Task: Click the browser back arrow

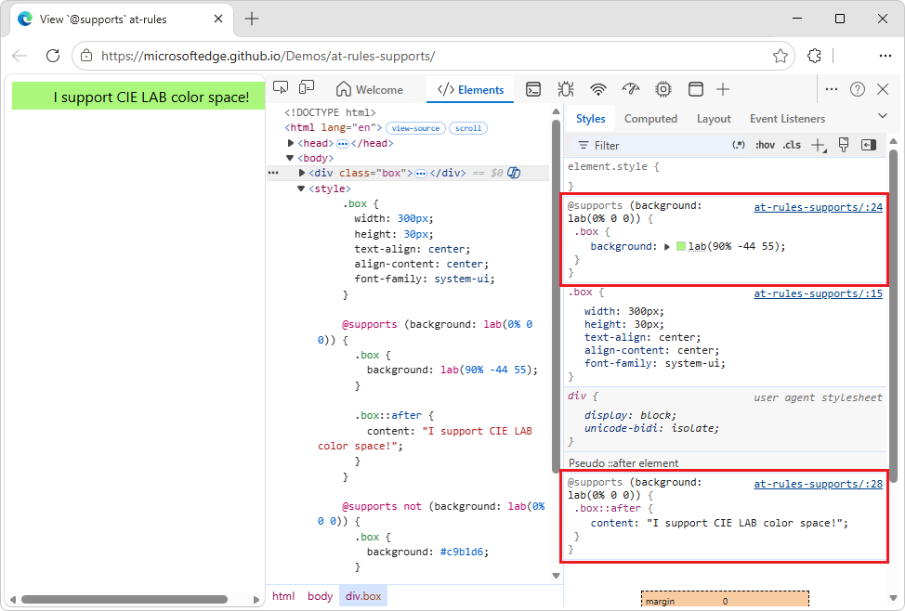Action: coord(20,56)
